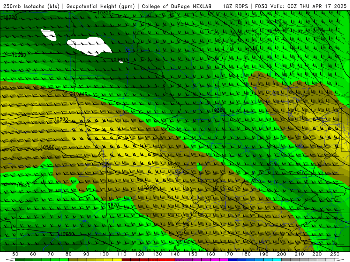Click the 10500 height contour label
The height and width of the screenshot is (262, 350).
[x=61, y=119]
